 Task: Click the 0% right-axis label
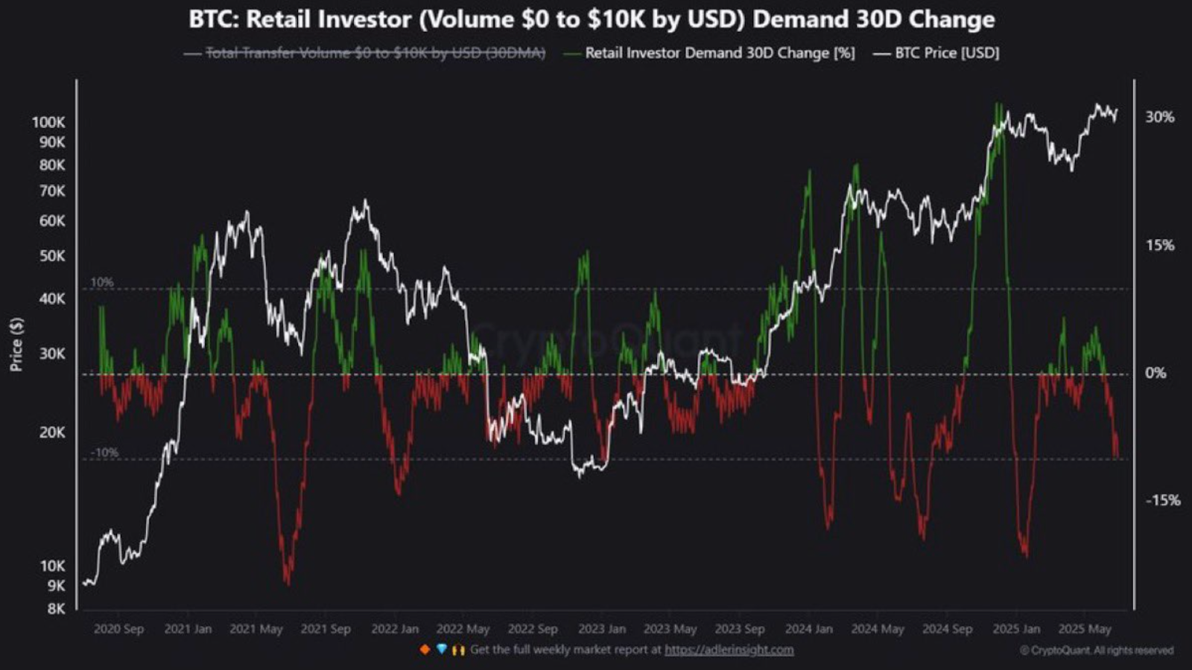coord(1156,373)
